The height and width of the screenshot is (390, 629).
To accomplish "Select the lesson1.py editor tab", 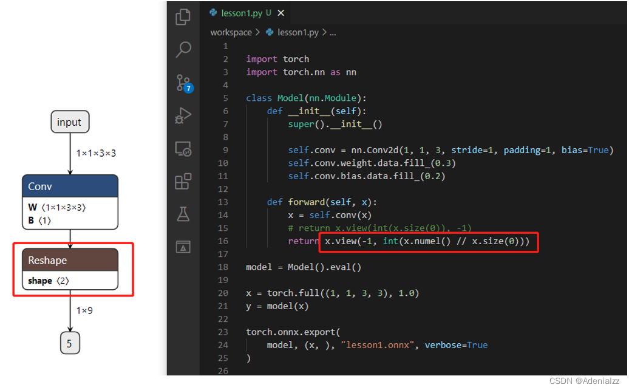I will 246,13.
